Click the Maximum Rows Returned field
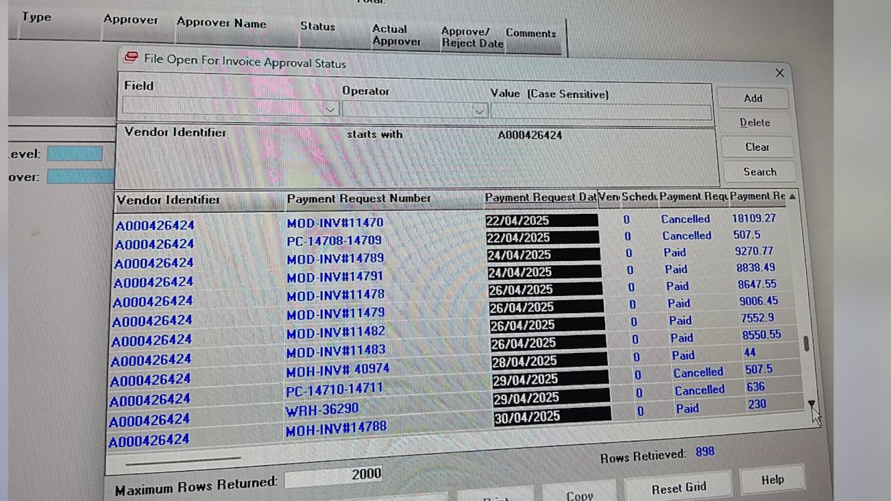Screen dimensions: 891x501 coord(333,476)
